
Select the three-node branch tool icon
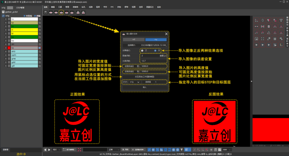pos(281,20)
